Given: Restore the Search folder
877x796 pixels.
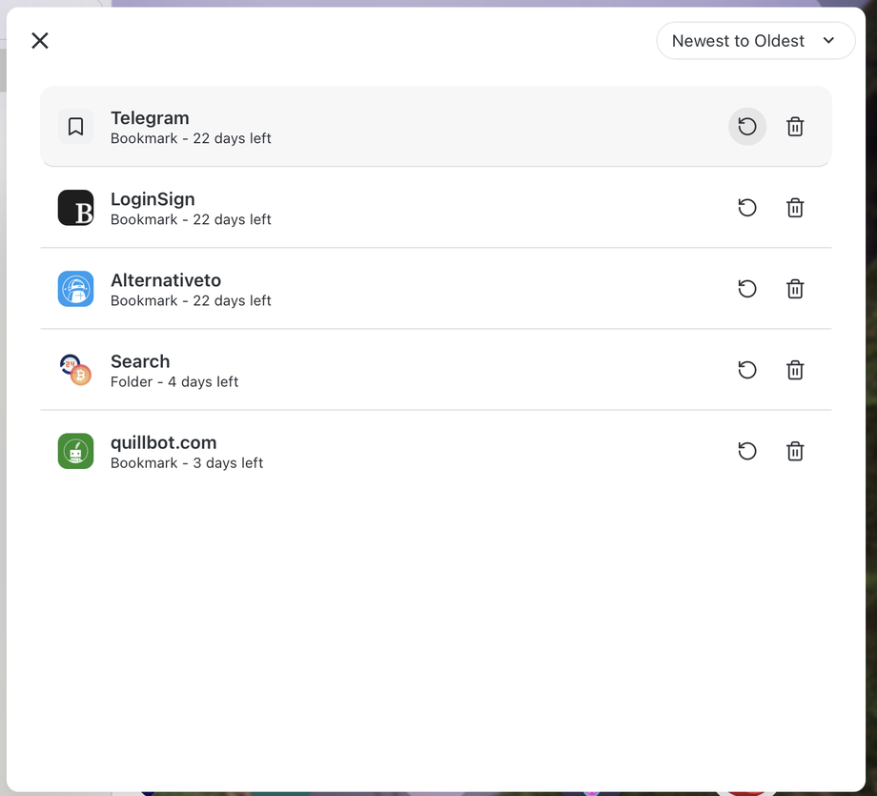Looking at the screenshot, I should pos(746,370).
